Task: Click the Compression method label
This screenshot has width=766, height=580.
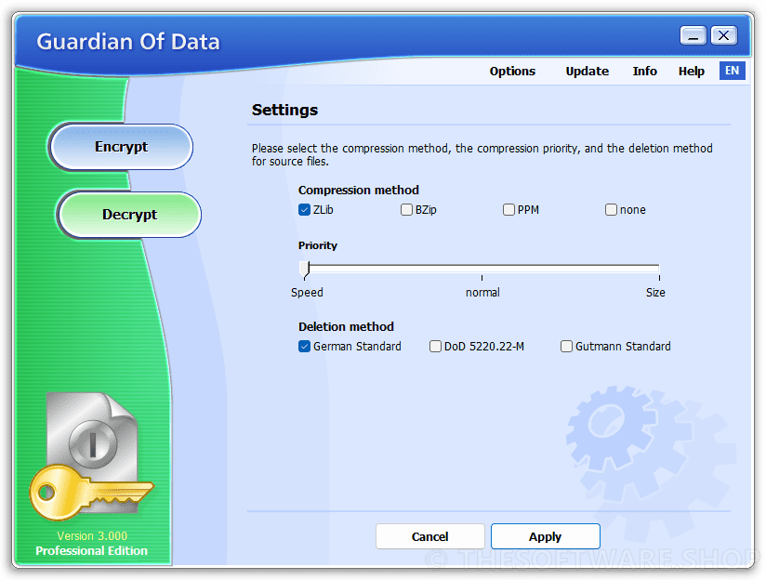Action: [x=359, y=190]
